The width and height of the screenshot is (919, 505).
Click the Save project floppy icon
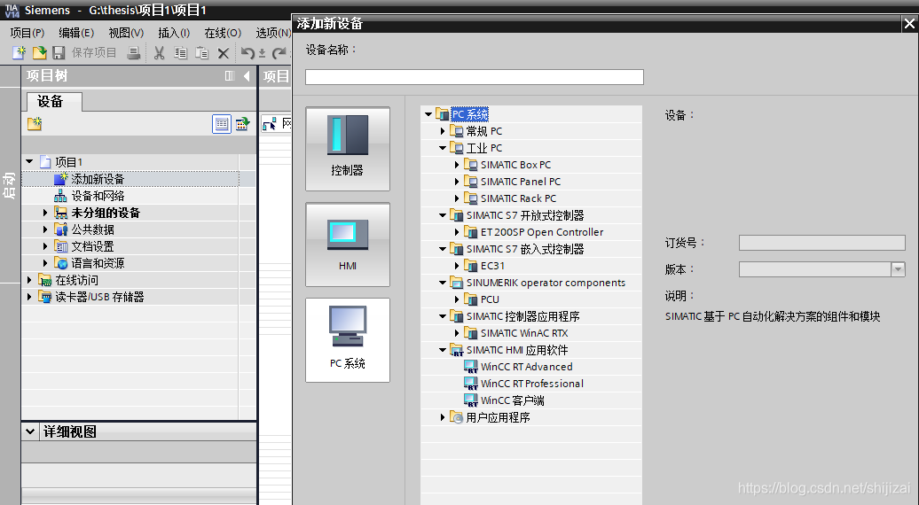[x=59, y=52]
